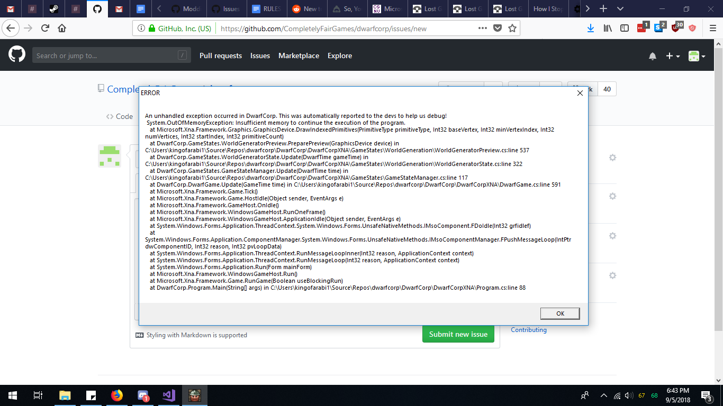
Task: Click the Labels settings gear in the sidebar
Action: click(612, 196)
